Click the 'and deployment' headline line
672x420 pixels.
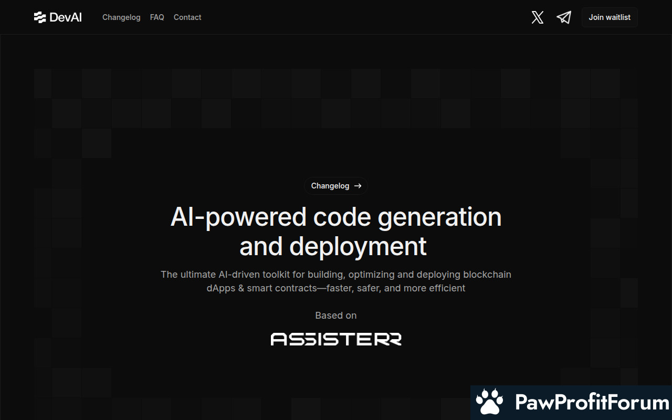click(x=333, y=246)
